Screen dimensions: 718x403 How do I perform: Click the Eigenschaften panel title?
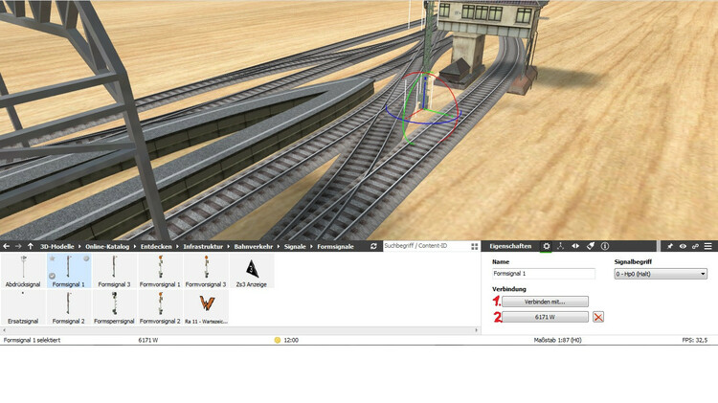pyautogui.click(x=510, y=246)
